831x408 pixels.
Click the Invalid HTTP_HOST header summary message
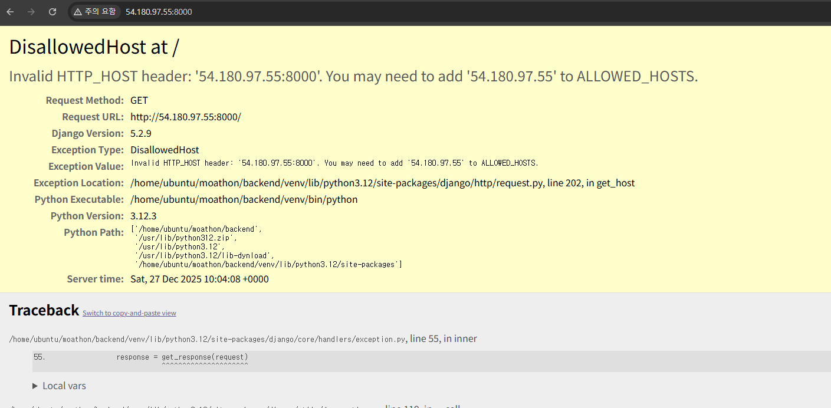[353, 76]
